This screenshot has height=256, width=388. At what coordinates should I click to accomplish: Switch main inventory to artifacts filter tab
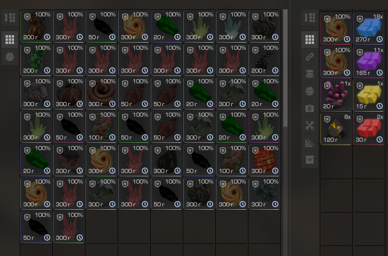(10, 57)
